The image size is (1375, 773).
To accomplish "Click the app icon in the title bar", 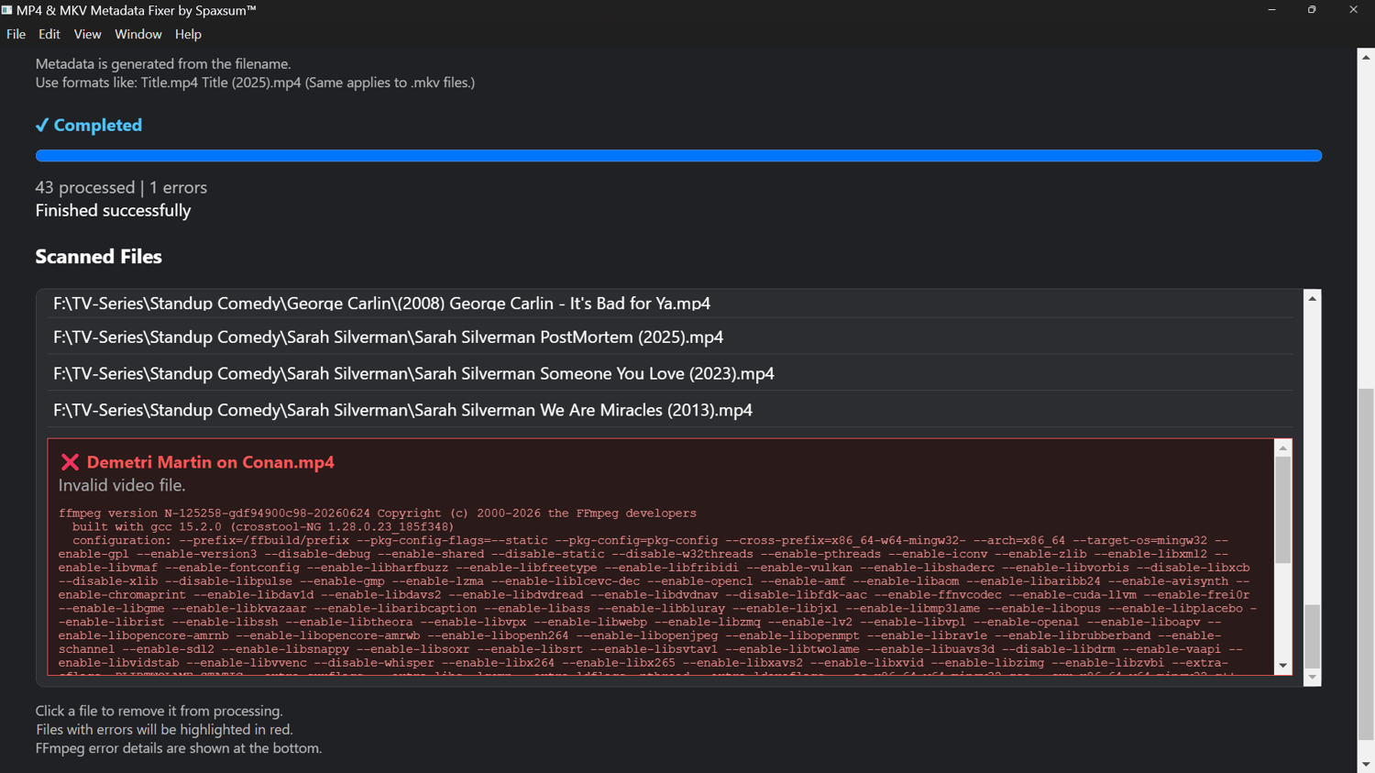I will (x=7, y=10).
